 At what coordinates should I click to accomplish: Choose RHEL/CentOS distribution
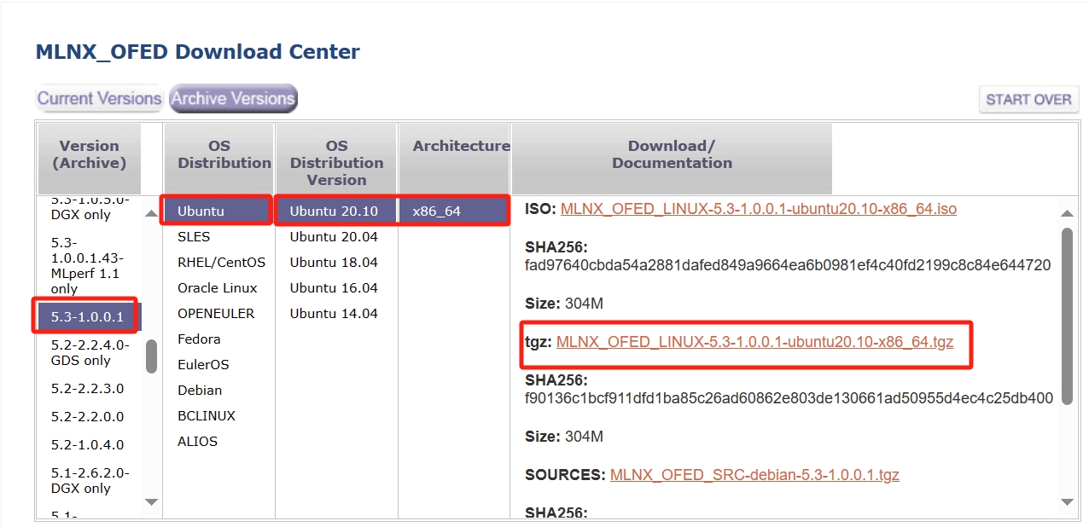pos(221,262)
